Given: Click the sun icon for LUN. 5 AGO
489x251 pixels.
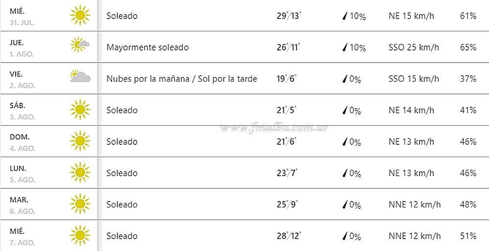Looking at the screenshot, I should (80, 172).
